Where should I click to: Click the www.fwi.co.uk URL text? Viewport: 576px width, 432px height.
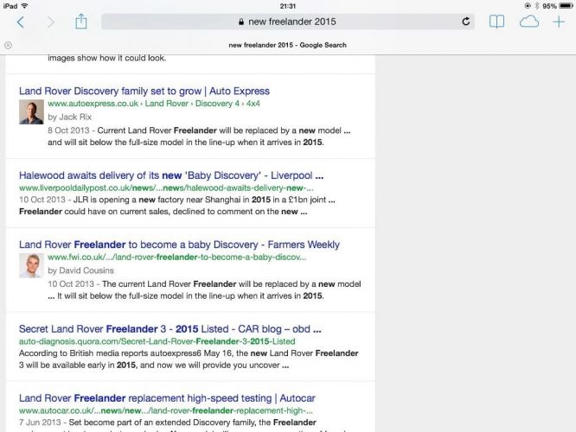tap(176, 257)
